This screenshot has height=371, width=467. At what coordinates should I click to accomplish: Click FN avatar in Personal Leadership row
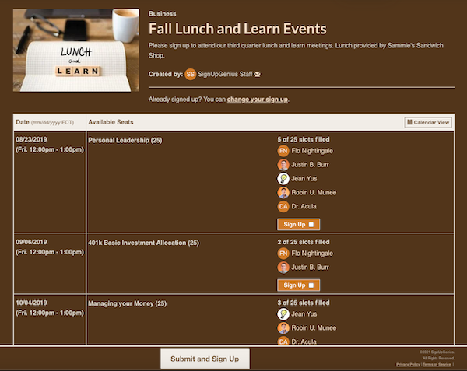pyautogui.click(x=283, y=151)
